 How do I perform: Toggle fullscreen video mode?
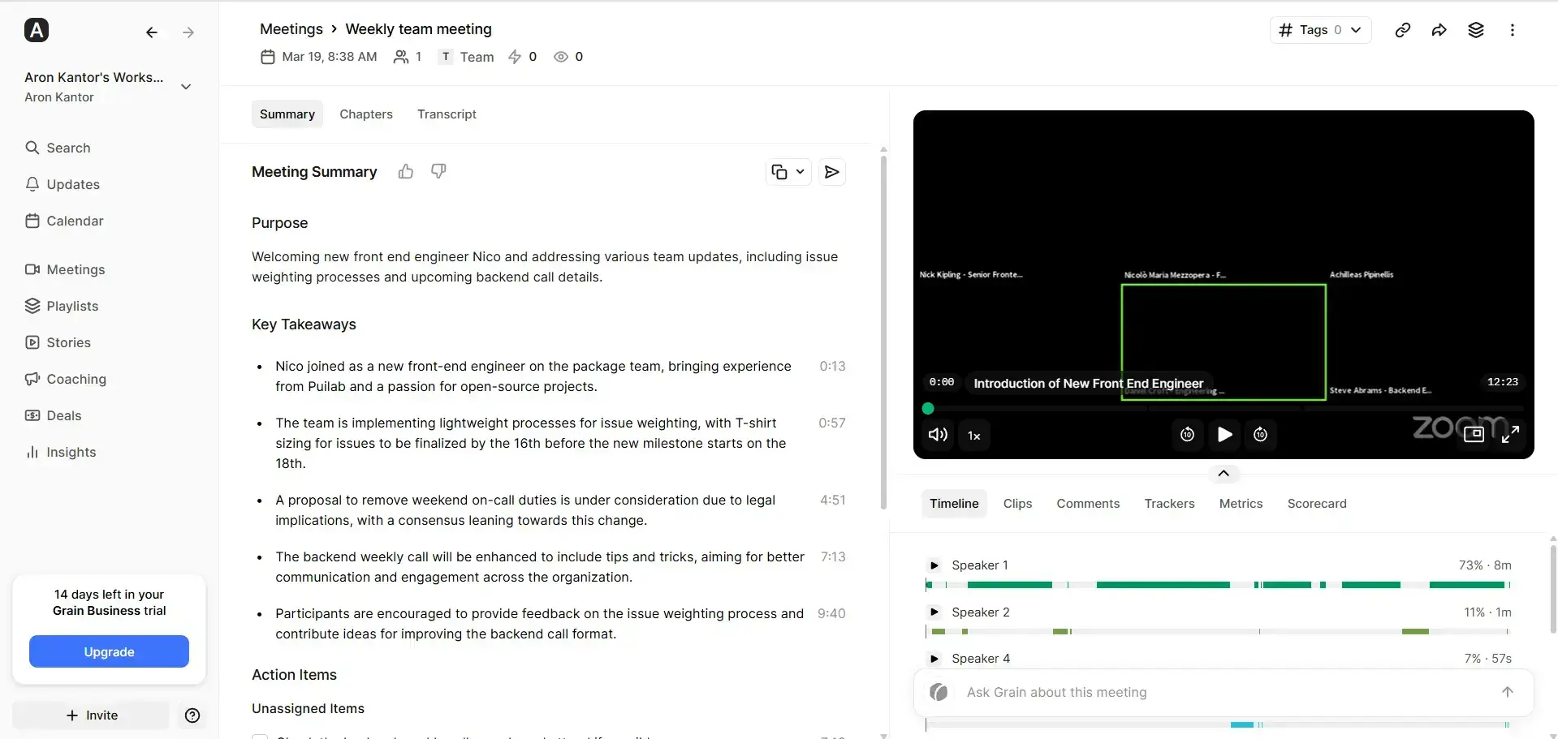pos(1511,435)
